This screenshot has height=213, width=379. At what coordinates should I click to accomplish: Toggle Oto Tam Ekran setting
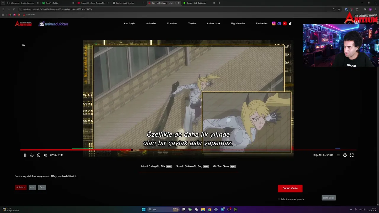click(x=233, y=167)
